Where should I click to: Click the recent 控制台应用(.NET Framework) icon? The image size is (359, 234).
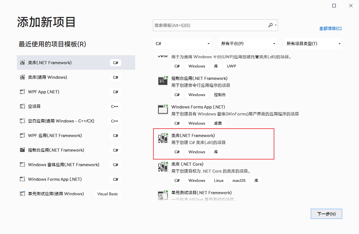22,150
